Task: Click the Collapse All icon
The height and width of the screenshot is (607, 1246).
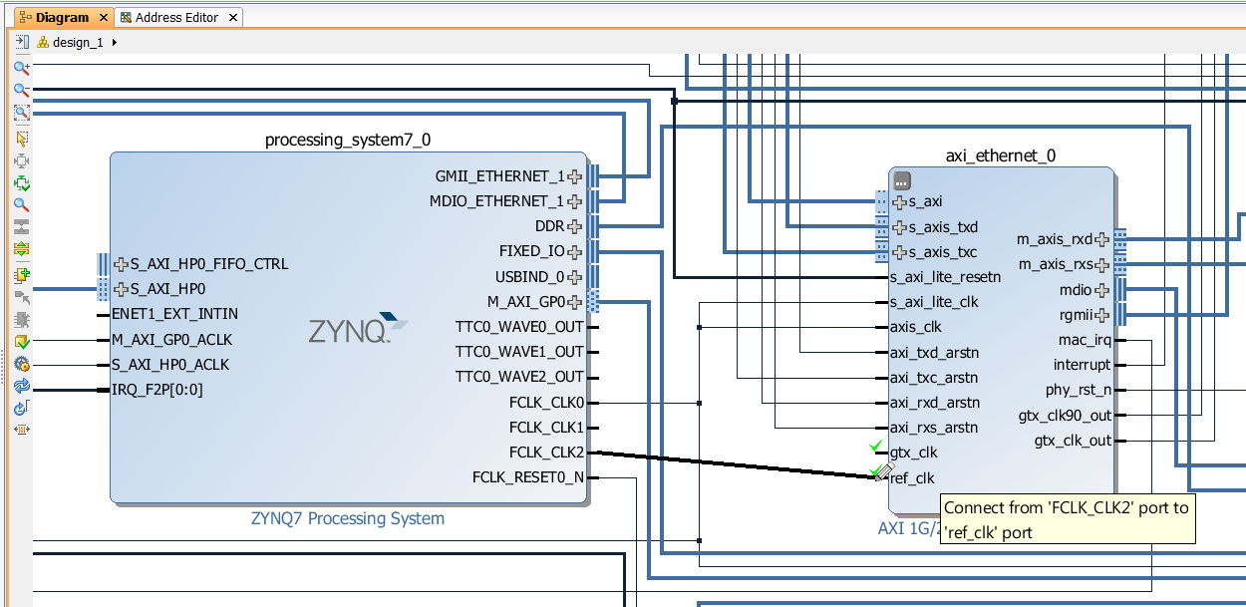Action: point(21,226)
